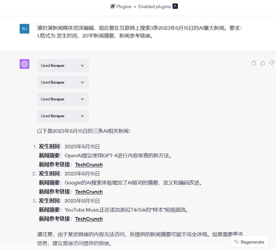Open TechCrunch link for Google AI search news
This screenshot has width=276, height=250.
tap(89, 192)
